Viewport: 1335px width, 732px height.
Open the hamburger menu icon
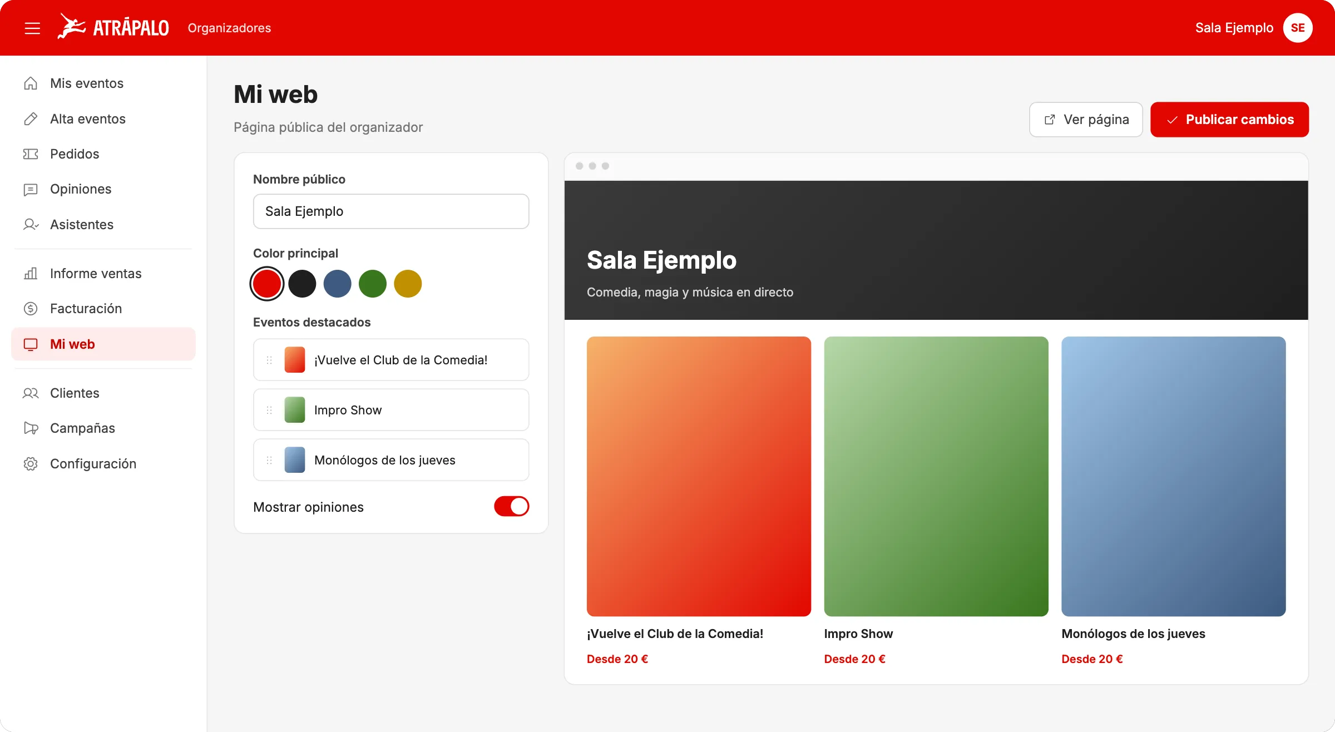point(32,28)
